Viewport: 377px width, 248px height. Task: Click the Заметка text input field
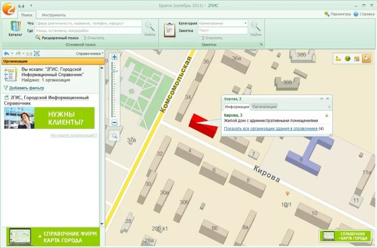[222, 31]
